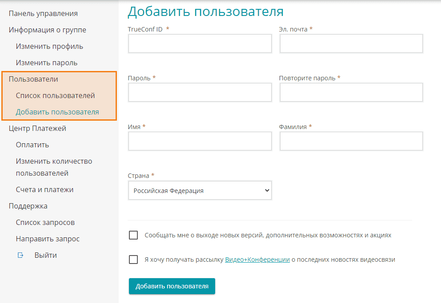Open Панель управления in the sidebar
Image resolution: width=441 pixels, height=303 pixels.
point(43,13)
